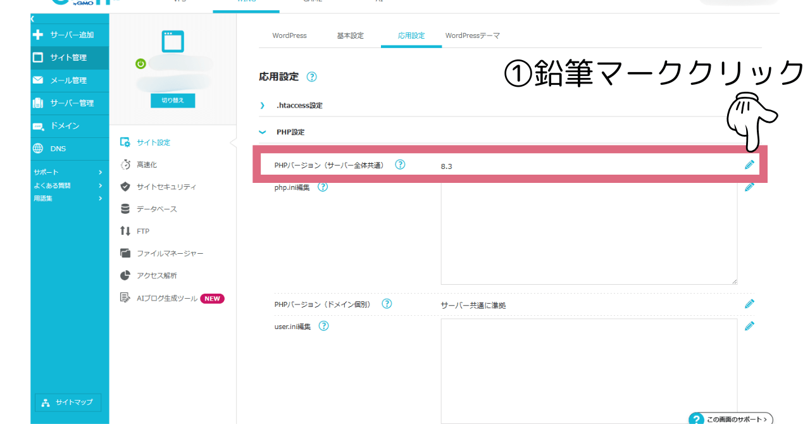Click help icon next to 応用設定 heading
The height and width of the screenshot is (424, 810).
coord(311,77)
